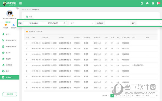The height and width of the screenshot is (101, 162).
Task: Go to pagination page 3
Action: [120, 96]
